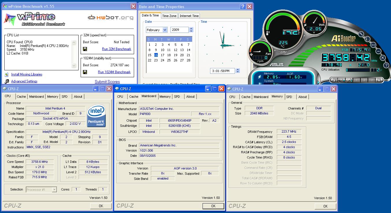The image size is (391, 213).
Task: Open the Advanced Settings link
Action: pos(24,82)
